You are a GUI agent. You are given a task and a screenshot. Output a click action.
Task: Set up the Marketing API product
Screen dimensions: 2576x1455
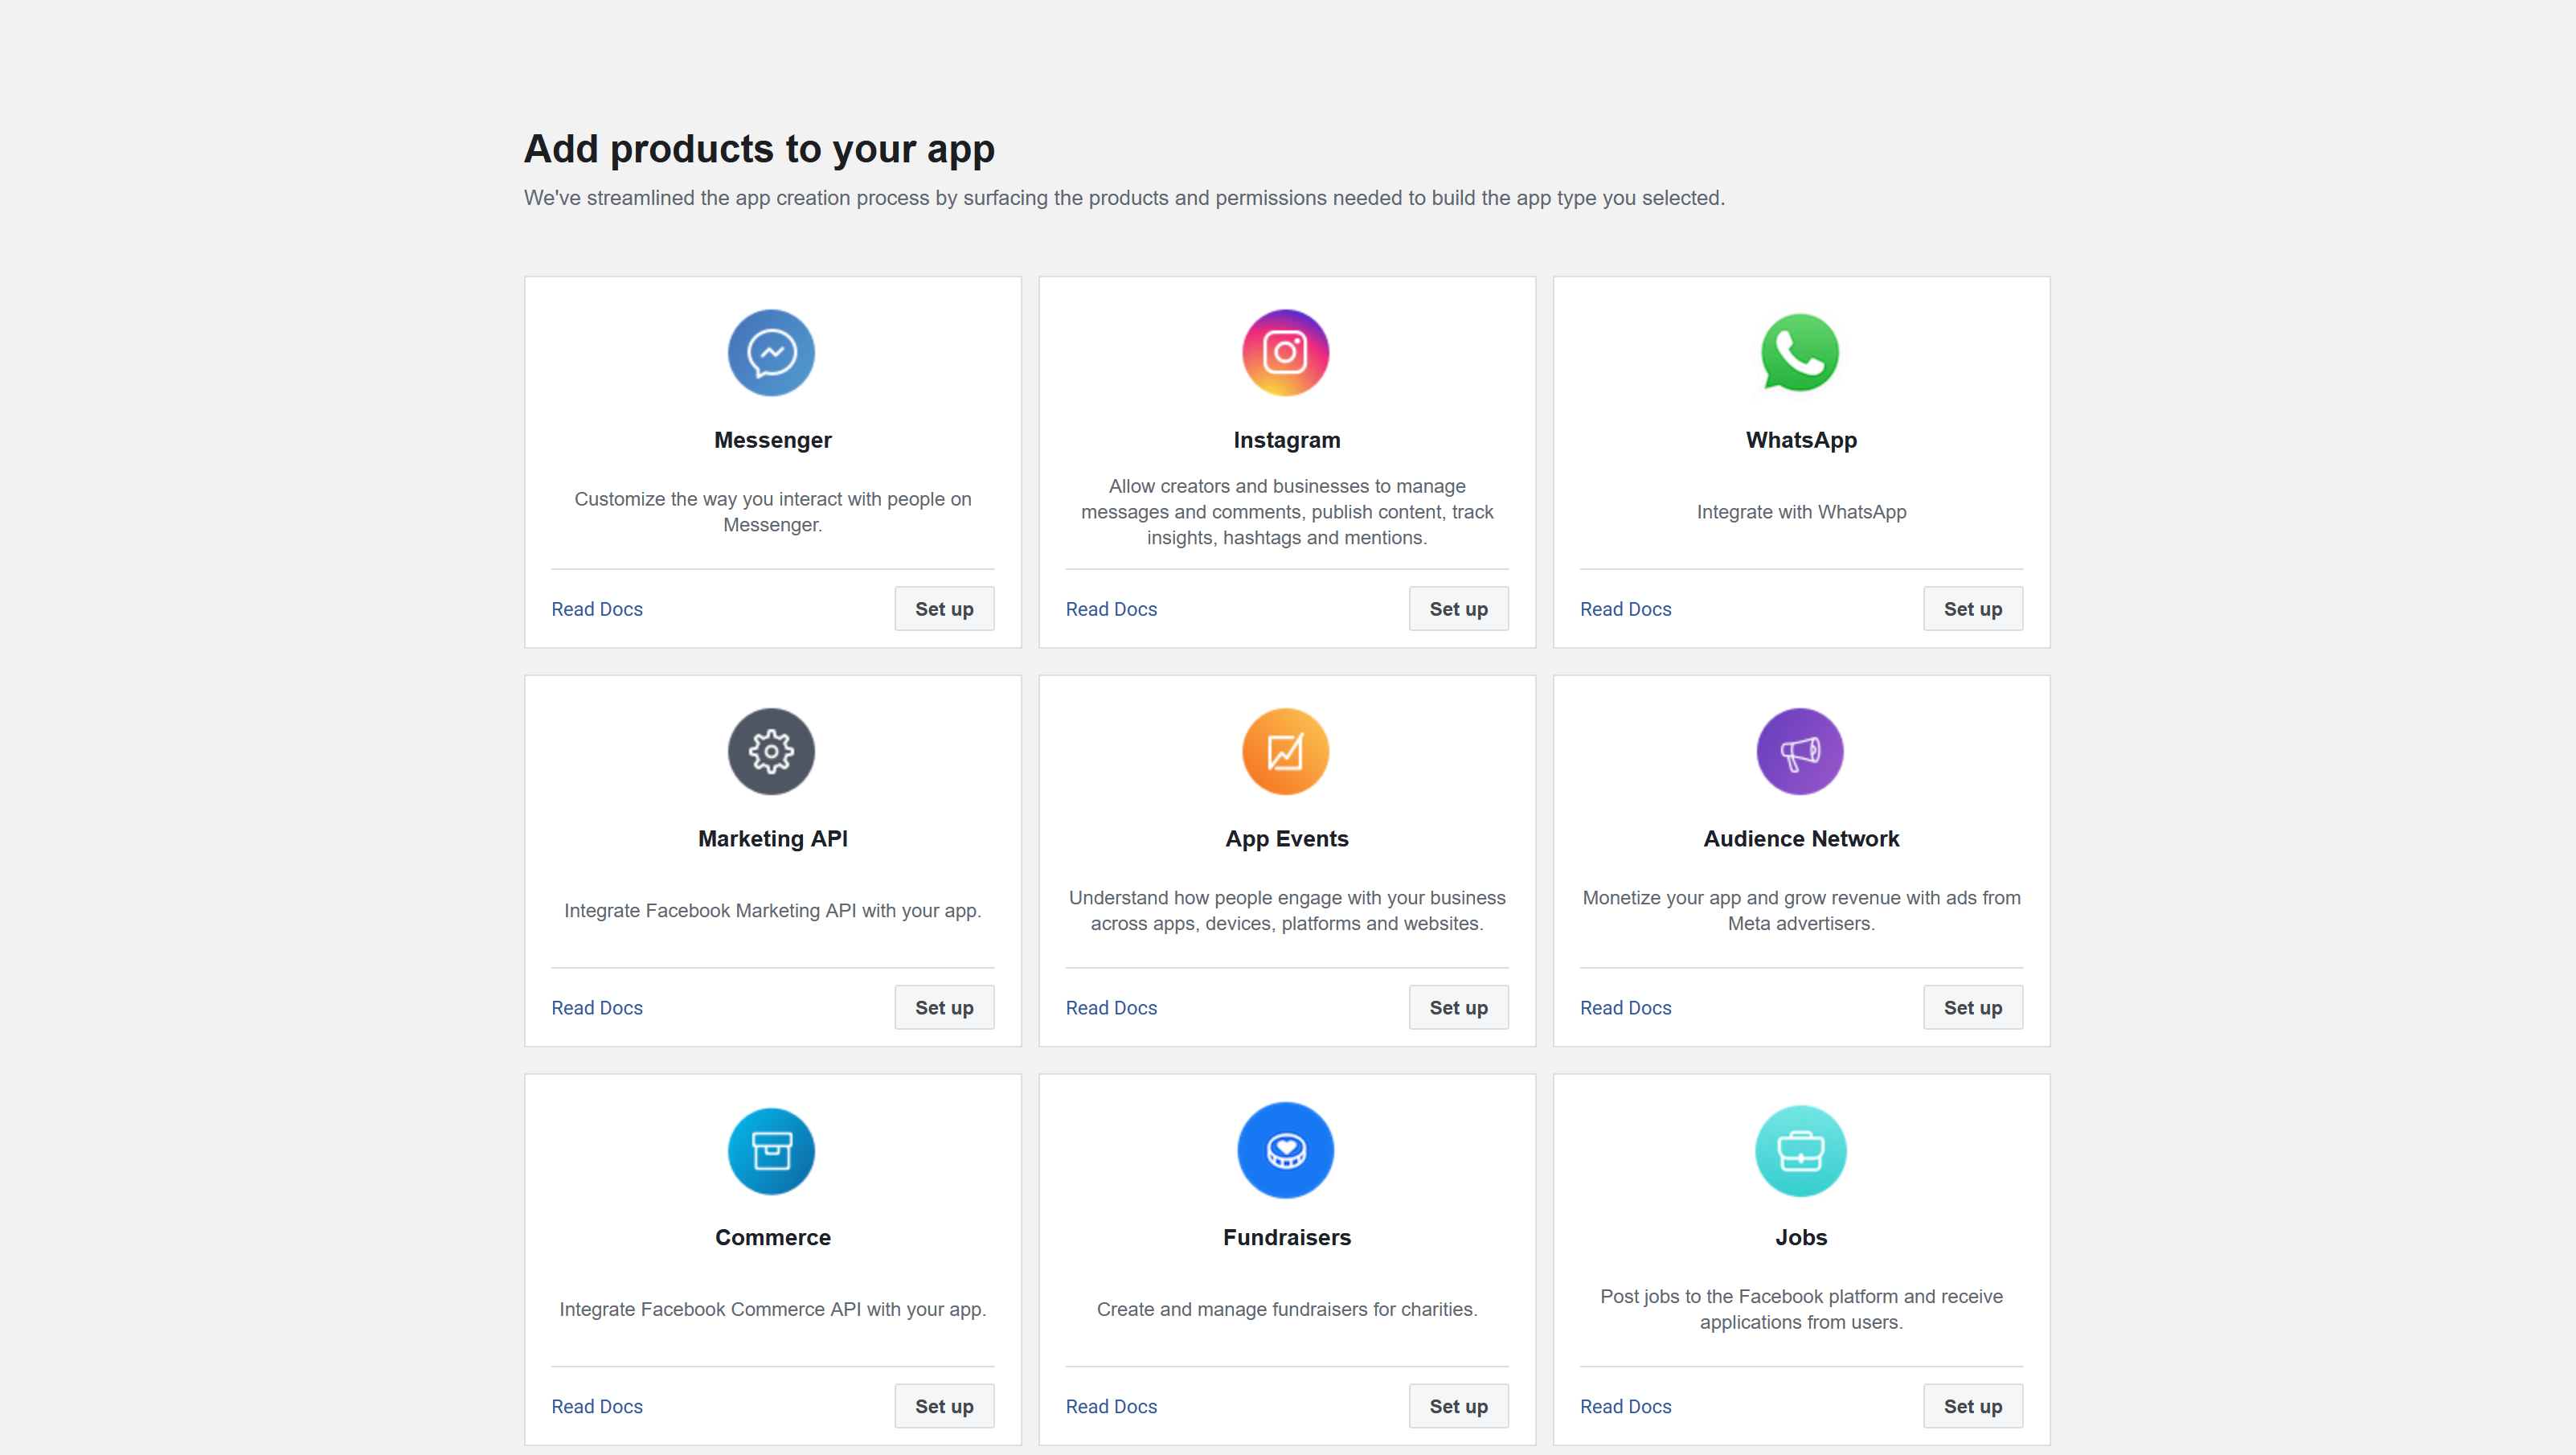click(x=943, y=1007)
